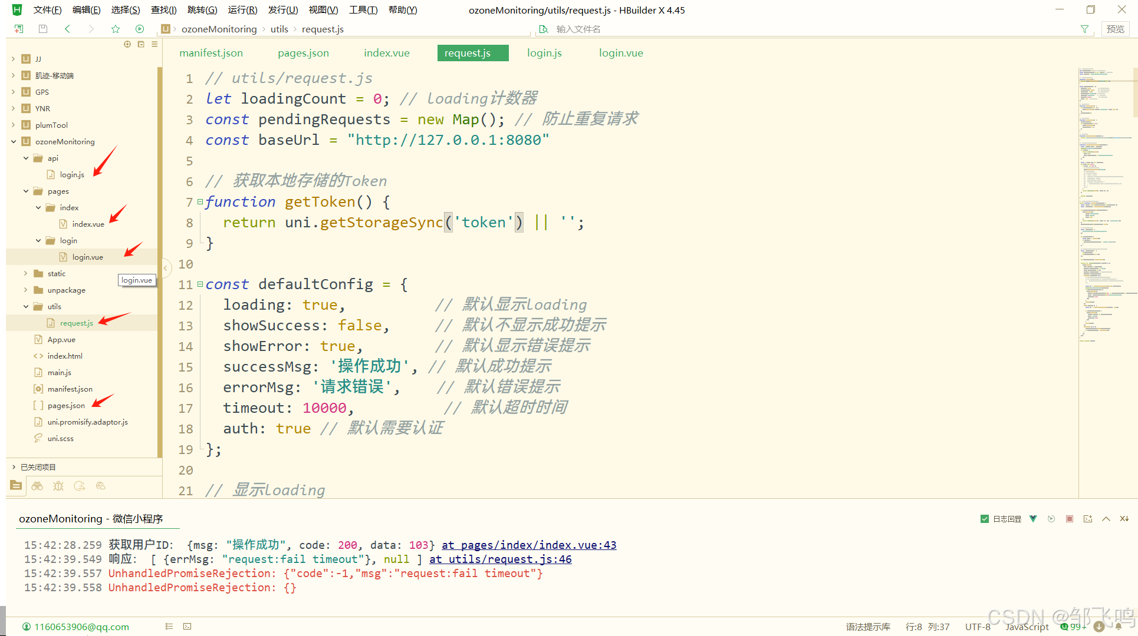Image resolution: width=1138 pixels, height=636 pixels.
Task: Click the Save file toolbar icon
Action: 43,29
